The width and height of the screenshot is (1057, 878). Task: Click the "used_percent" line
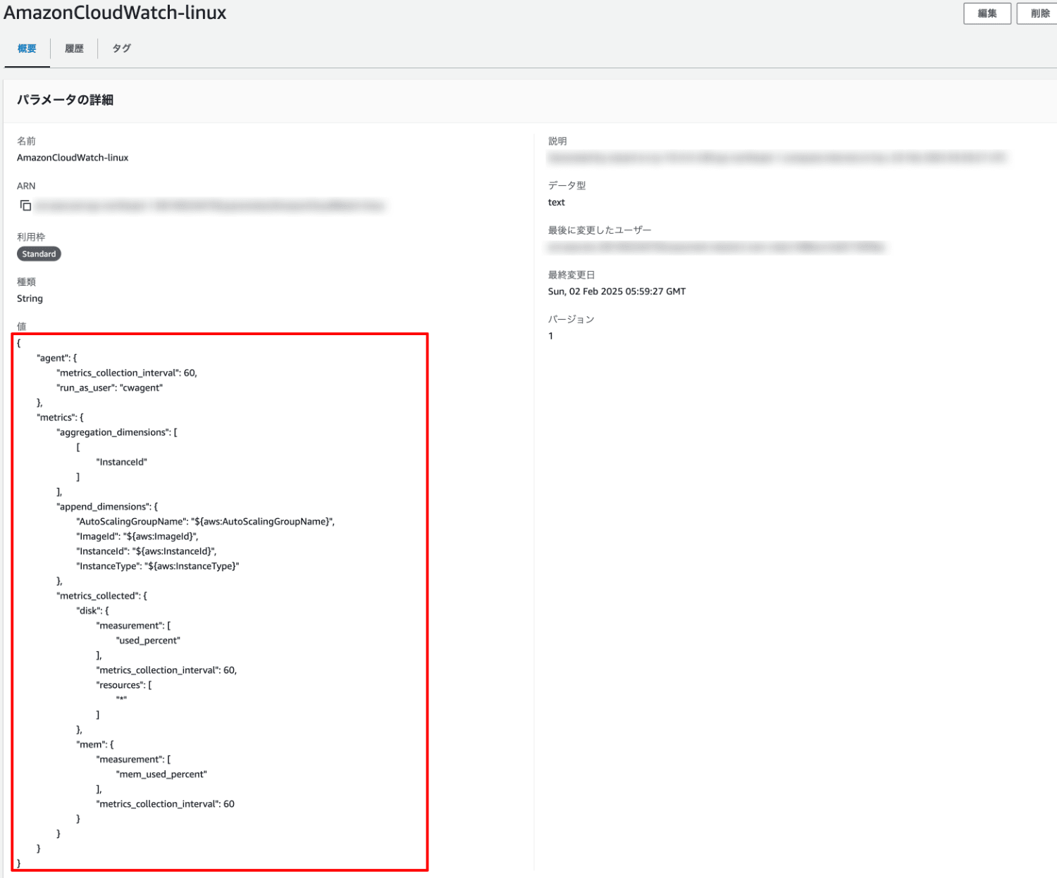tap(149, 641)
